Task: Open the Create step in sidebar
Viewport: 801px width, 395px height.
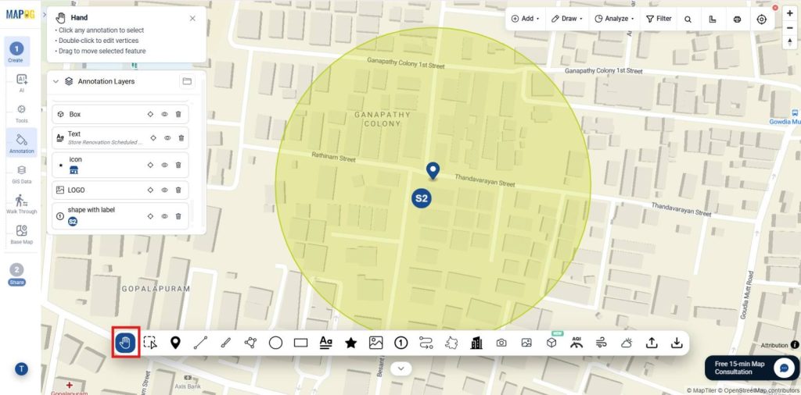Action: 16,52
